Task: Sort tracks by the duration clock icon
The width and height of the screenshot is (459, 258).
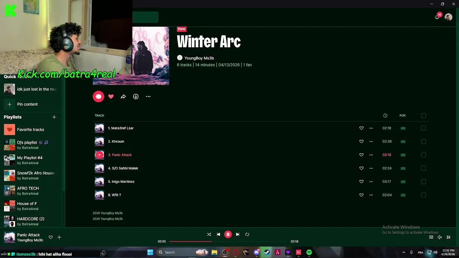Action: (385, 115)
